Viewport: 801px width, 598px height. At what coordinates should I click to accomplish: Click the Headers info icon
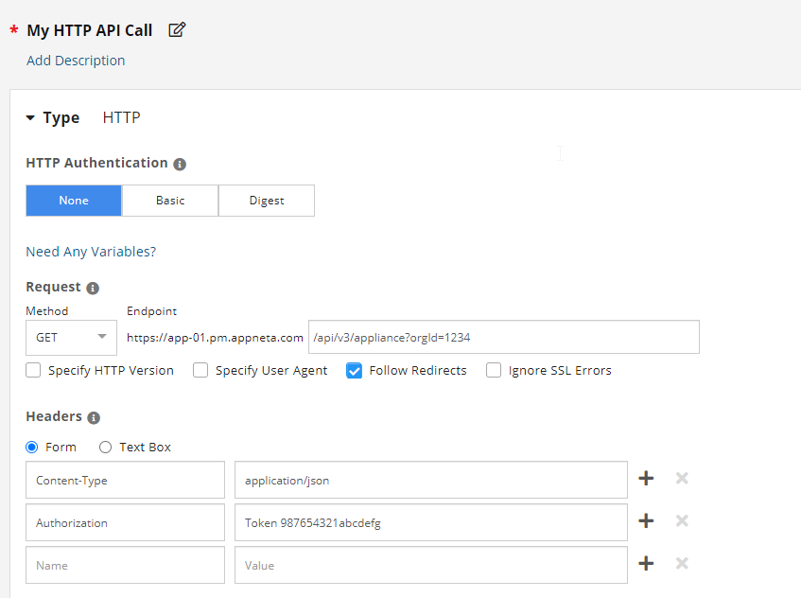94,417
